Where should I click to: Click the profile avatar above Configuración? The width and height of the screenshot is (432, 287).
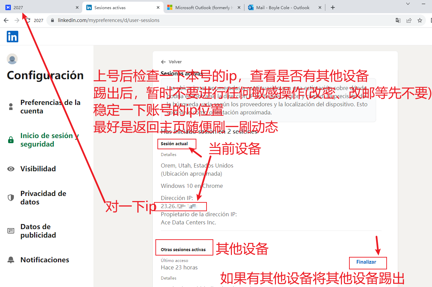(x=12, y=59)
